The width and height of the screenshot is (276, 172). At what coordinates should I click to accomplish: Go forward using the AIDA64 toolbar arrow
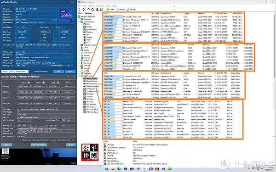click(x=84, y=10)
